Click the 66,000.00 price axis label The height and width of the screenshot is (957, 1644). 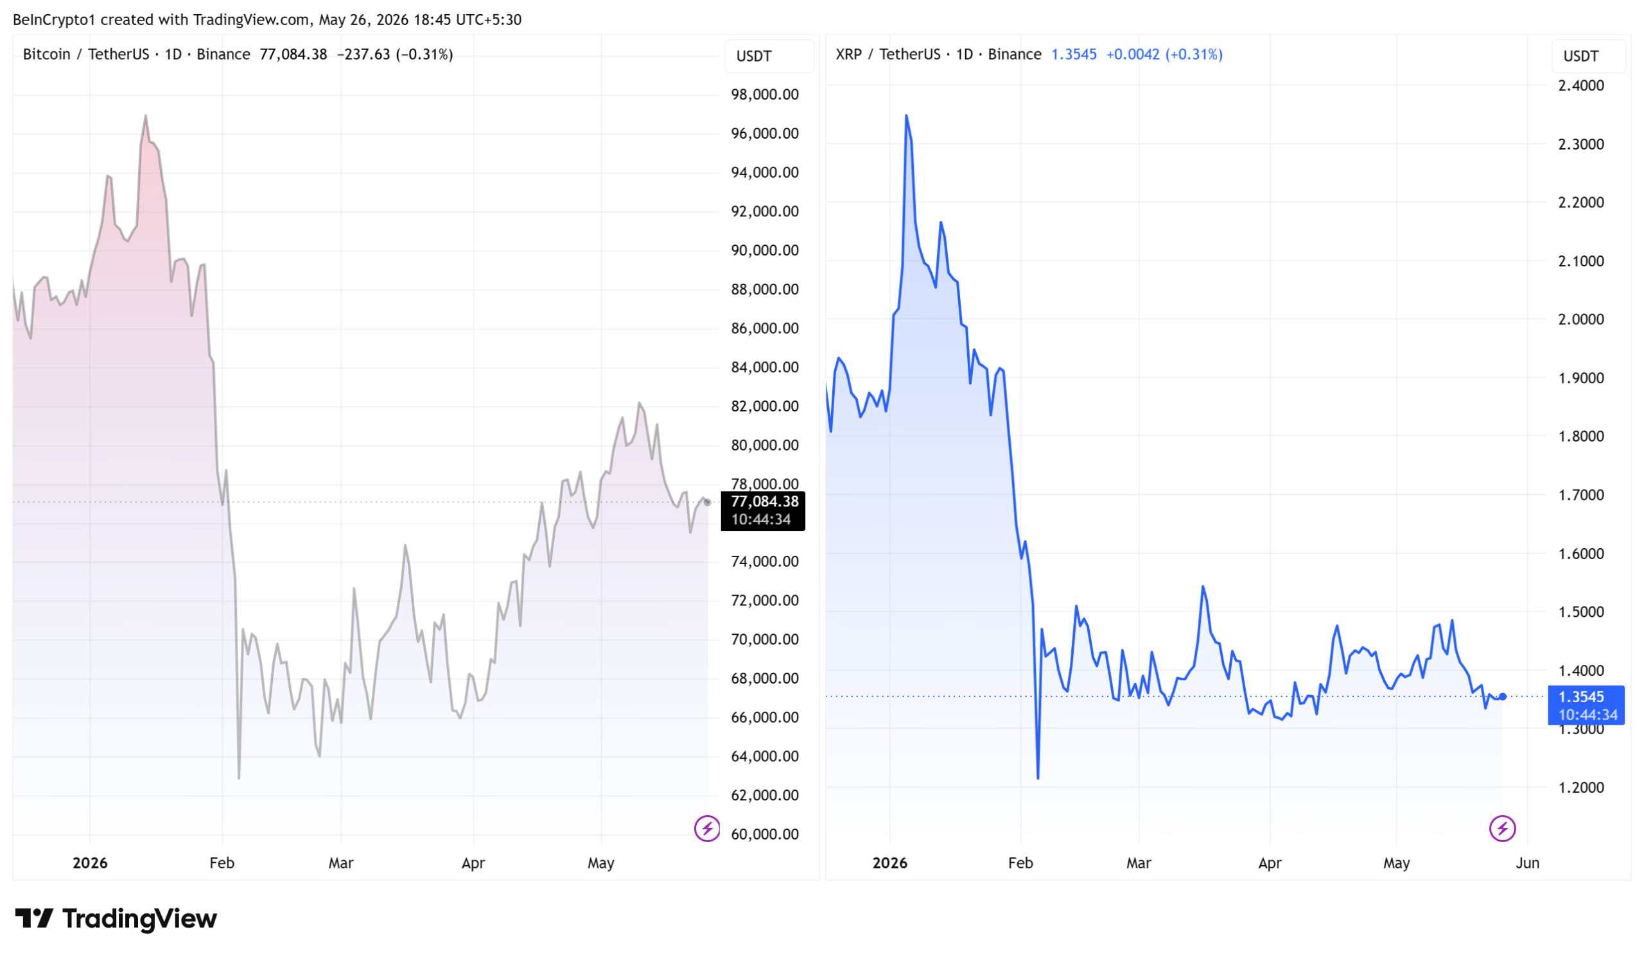click(x=765, y=717)
